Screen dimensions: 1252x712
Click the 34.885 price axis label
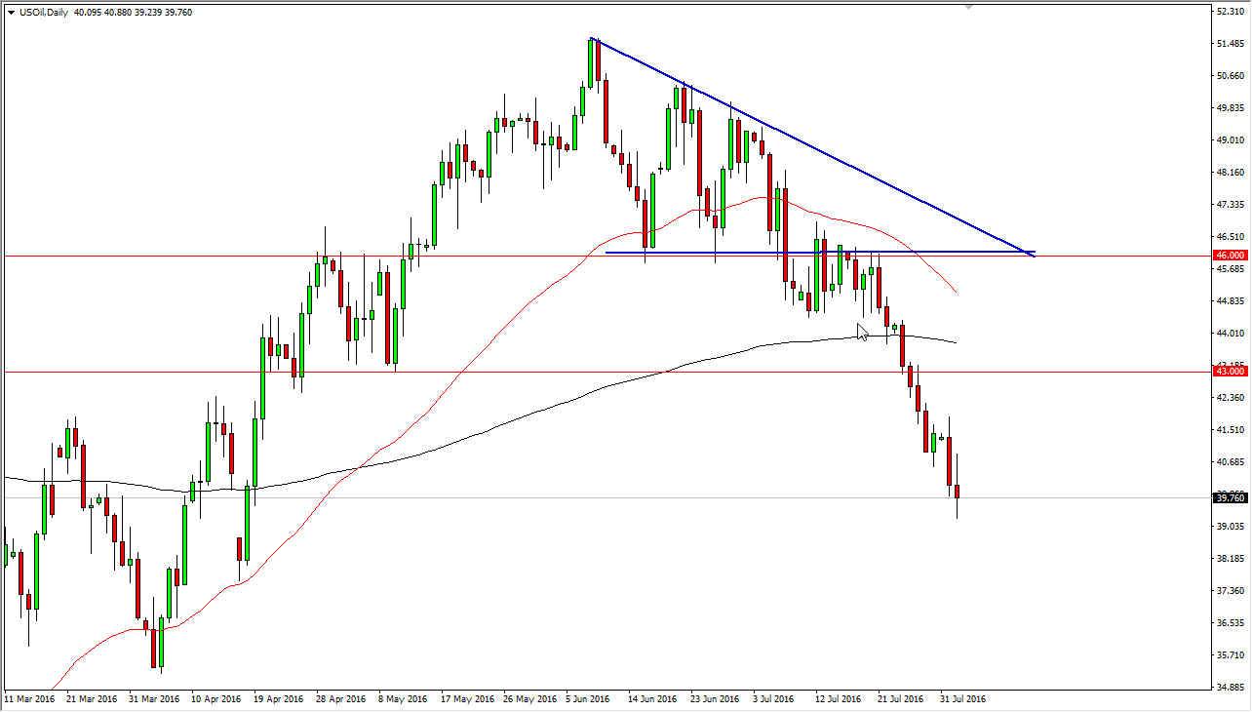tap(1231, 688)
